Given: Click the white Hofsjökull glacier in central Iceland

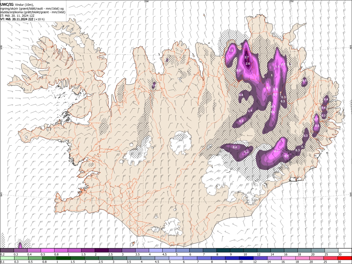Looking at the screenshot, I should coord(180,142).
